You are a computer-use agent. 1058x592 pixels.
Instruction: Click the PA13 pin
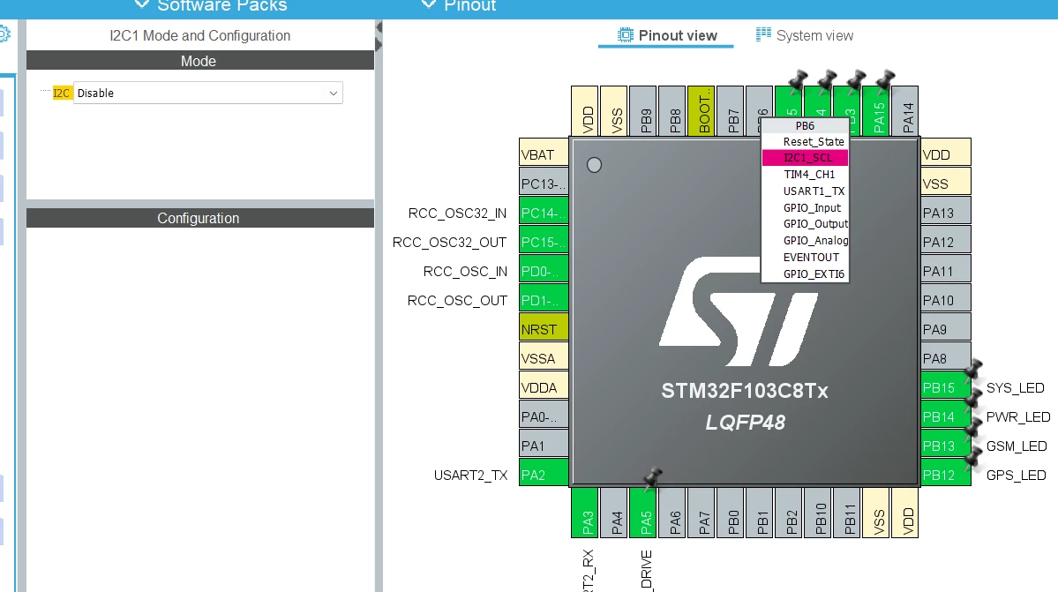tap(946, 213)
